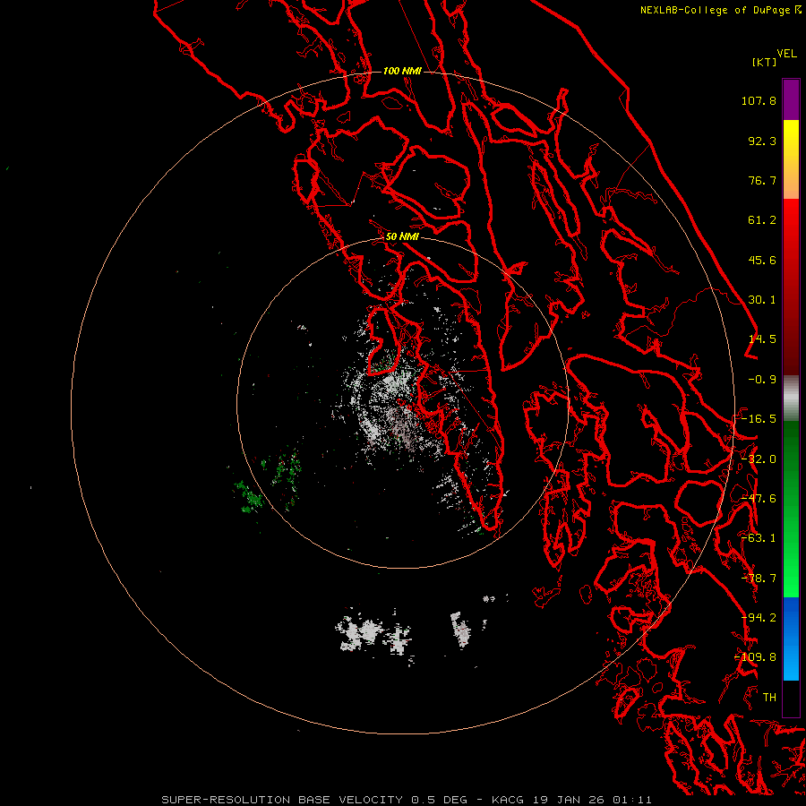Click the gray near-zero segment of color bar
Image resolution: width=806 pixels, height=806 pixels.
791,399
